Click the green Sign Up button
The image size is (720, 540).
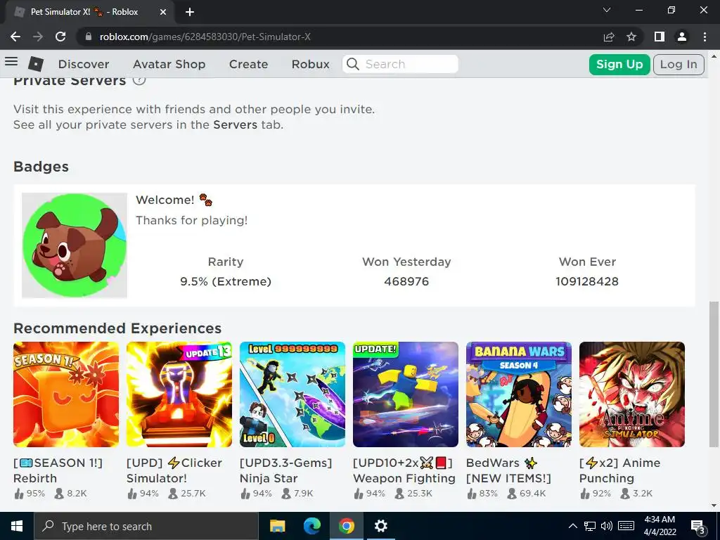tap(619, 64)
